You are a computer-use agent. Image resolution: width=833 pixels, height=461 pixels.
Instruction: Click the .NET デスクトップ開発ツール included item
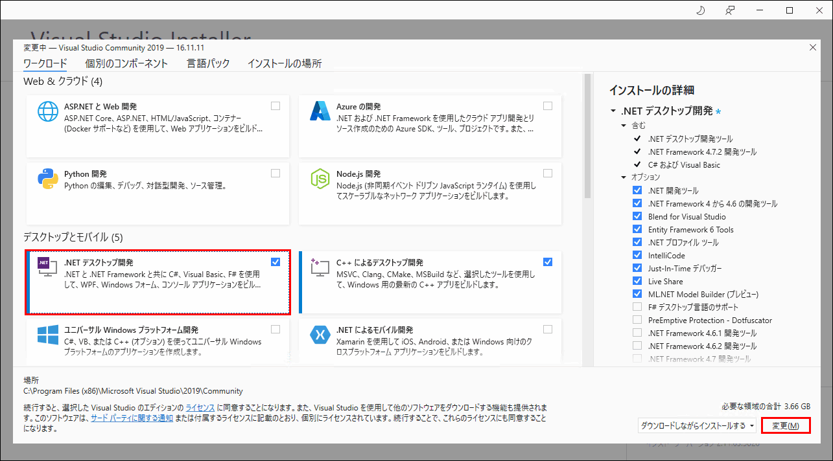pos(690,139)
